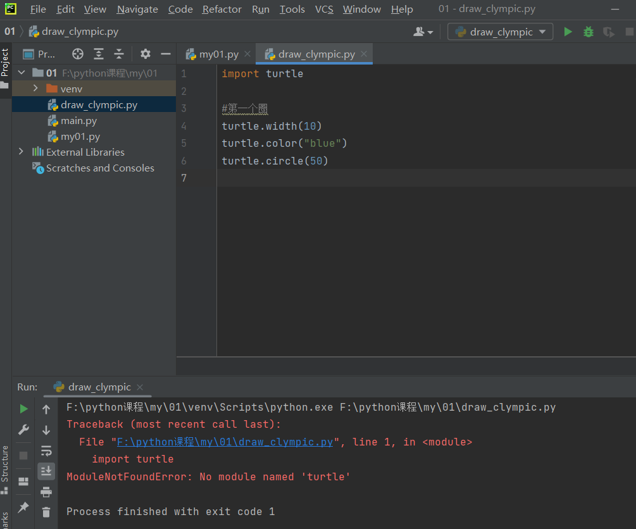Image resolution: width=636 pixels, height=529 pixels.
Task: Click draw_clympic.py breadcrumb in navigation bar
Action: point(74,32)
